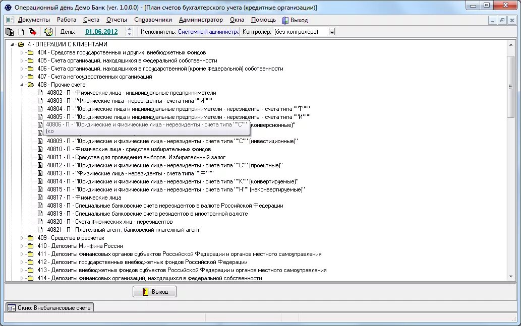521x326 pixels.
Task: Click document icon of account 40805
Action: pyautogui.click(x=40, y=117)
